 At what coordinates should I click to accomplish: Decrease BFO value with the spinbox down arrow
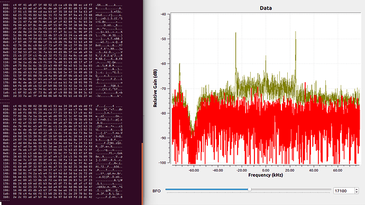click(x=357, y=192)
